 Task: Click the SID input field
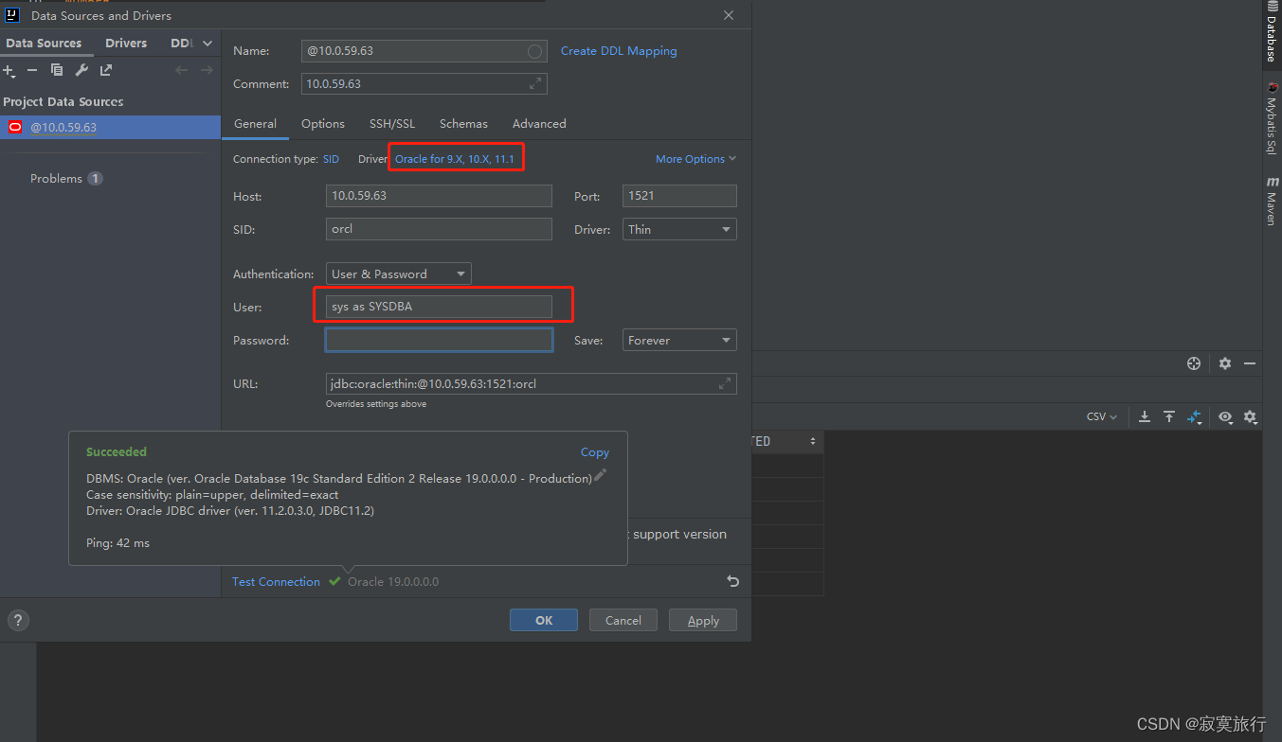click(439, 229)
